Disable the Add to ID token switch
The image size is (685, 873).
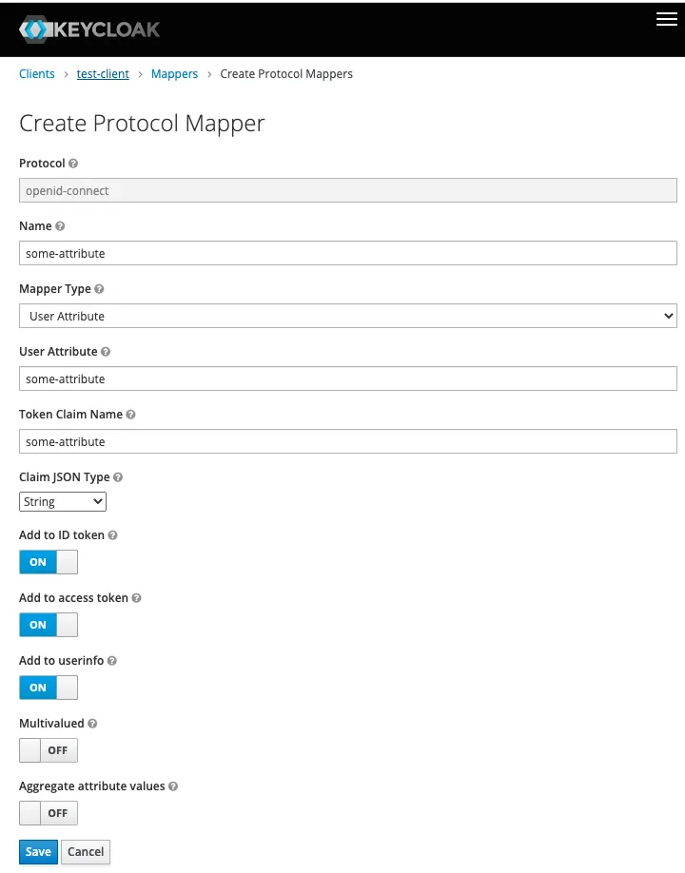pos(49,562)
